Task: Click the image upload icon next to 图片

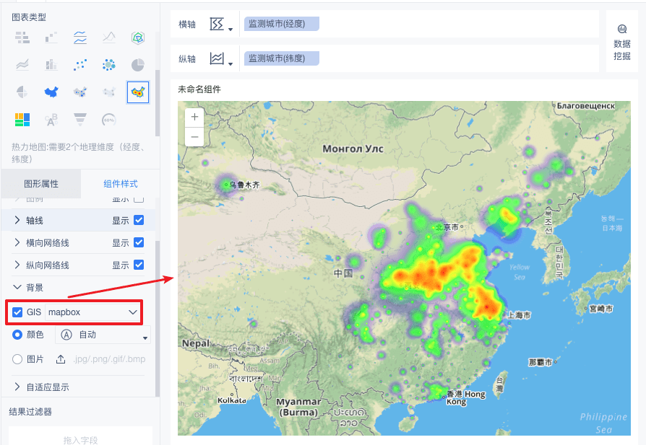Action: (x=61, y=359)
